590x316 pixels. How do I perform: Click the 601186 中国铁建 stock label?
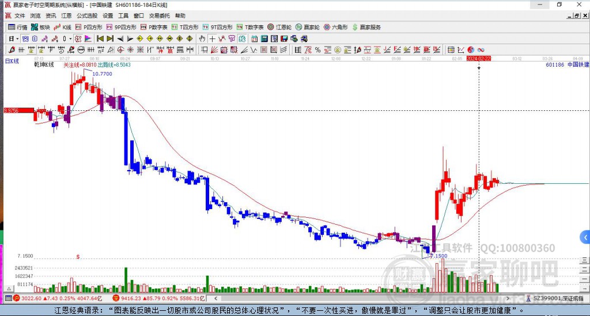[x=567, y=64]
